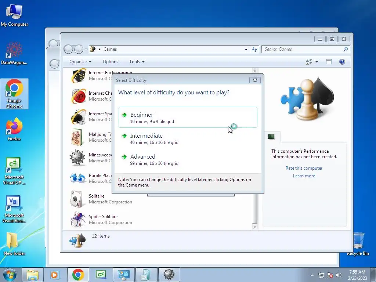Screen dimensions: 376x282
Task: Click the Action Center flag icon
Action: click(330, 275)
